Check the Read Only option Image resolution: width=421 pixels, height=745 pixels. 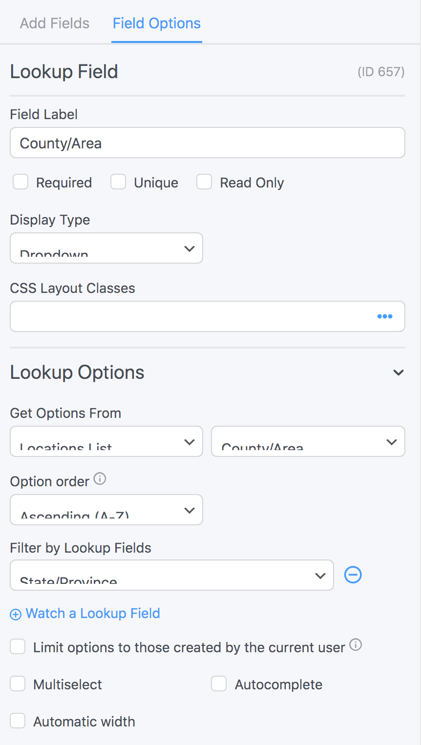tap(204, 182)
